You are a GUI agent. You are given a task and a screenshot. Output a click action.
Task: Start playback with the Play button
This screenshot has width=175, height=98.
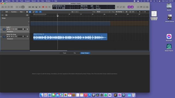click(40, 7)
